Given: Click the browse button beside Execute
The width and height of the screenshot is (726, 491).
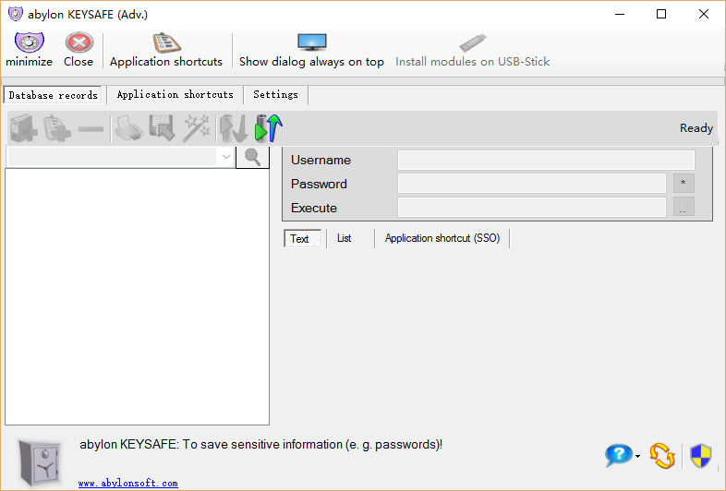Looking at the screenshot, I should click(684, 207).
